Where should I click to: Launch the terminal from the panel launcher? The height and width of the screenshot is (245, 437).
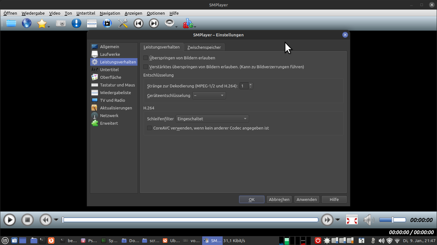point(42,241)
